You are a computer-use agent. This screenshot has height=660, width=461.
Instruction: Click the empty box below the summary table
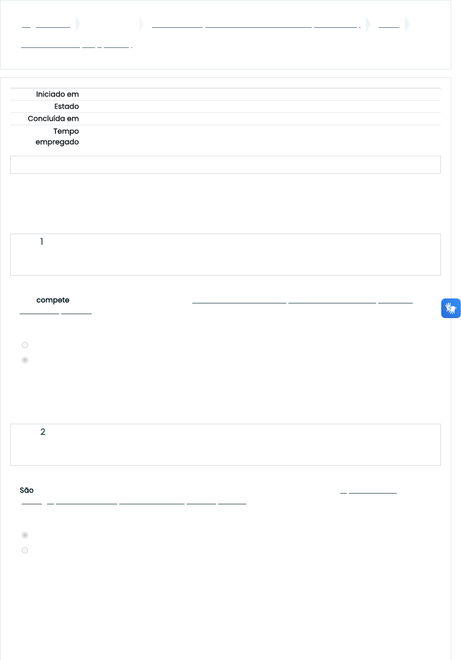[225, 165]
